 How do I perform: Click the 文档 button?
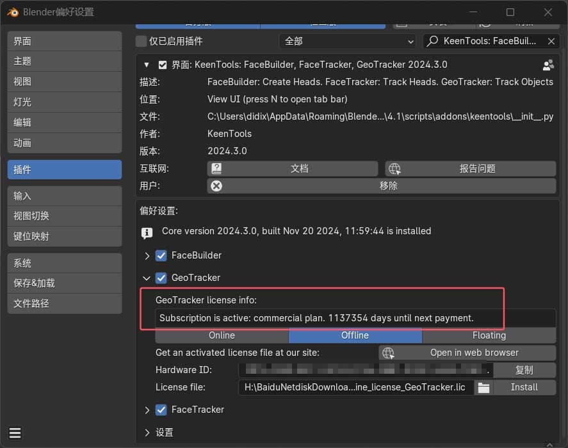[293, 168]
